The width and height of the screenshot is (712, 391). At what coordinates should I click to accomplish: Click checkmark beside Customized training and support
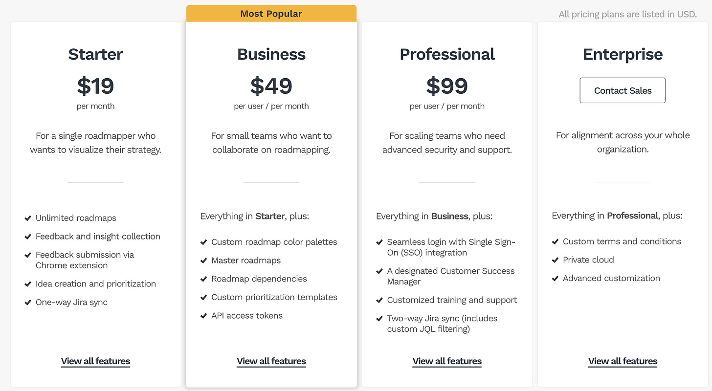[379, 300]
